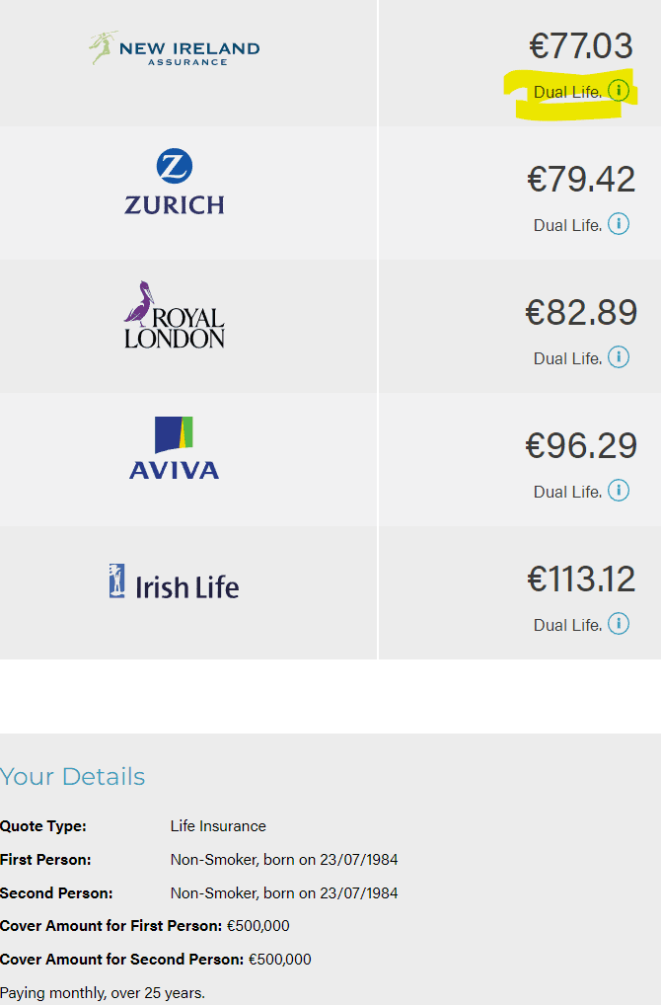Click the Irish Life logo
The image size is (661, 1005).
click(175, 582)
